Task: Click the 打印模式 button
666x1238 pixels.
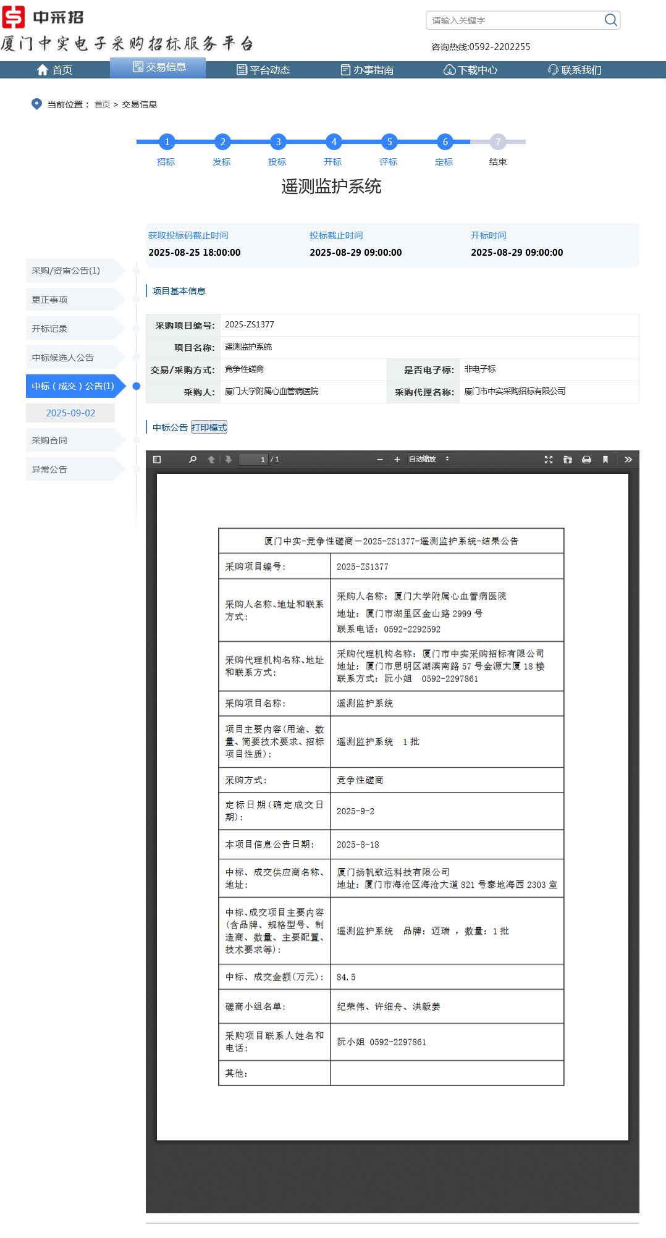Action: [x=209, y=427]
